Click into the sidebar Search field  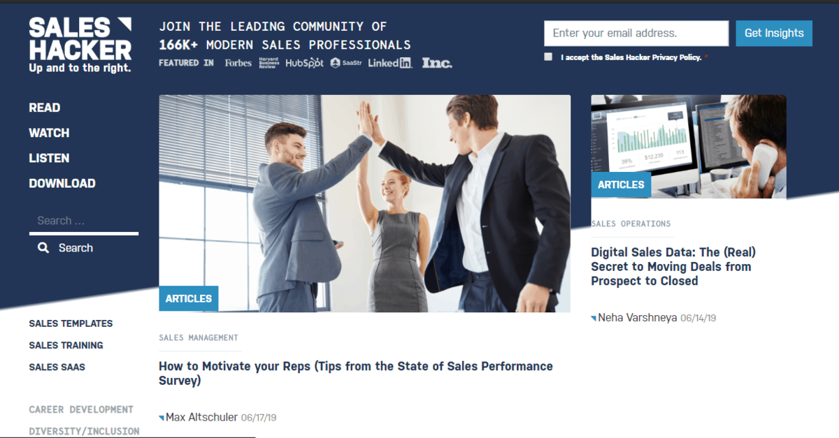84,221
